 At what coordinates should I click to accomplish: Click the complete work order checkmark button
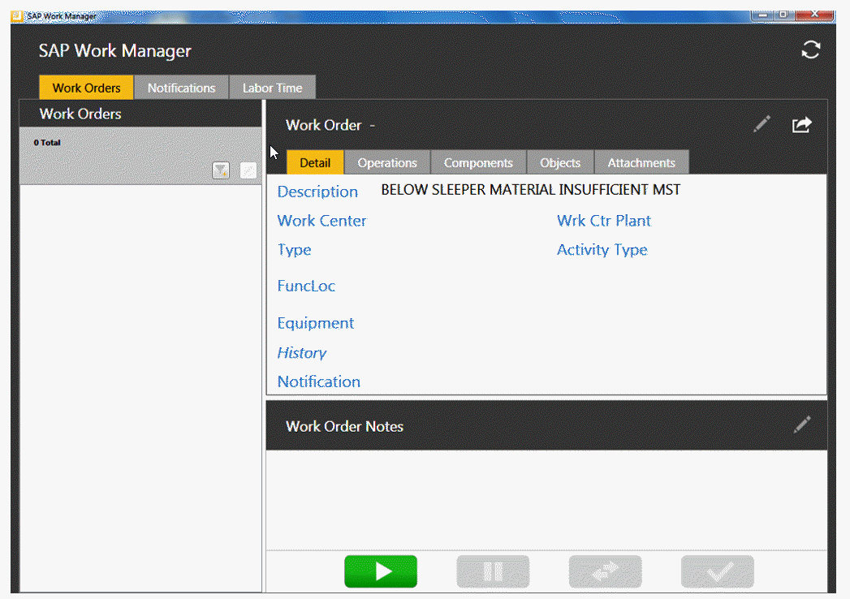pos(717,571)
